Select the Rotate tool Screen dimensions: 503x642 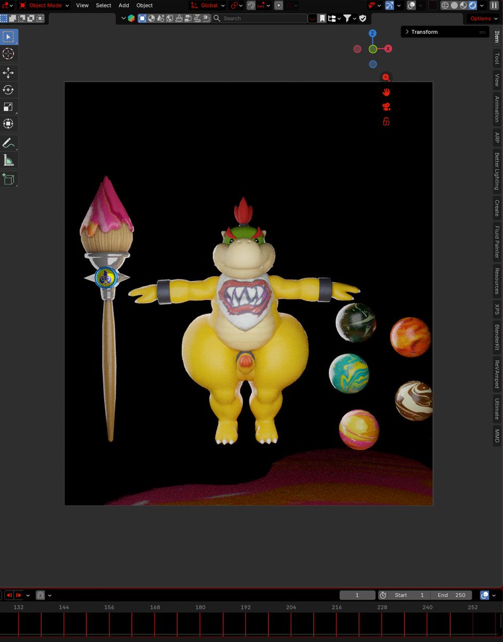point(9,90)
